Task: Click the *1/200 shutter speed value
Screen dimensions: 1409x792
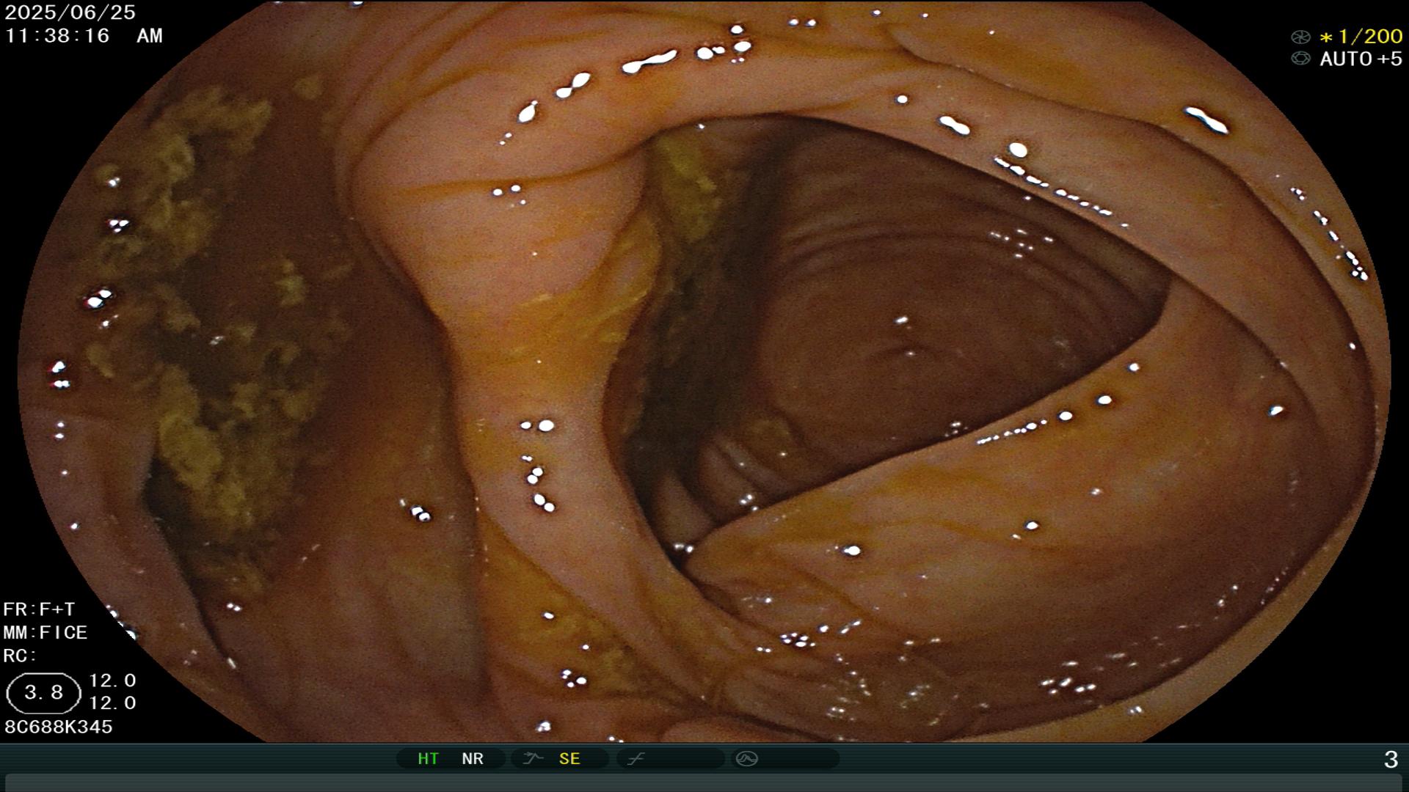Action: pos(1361,37)
